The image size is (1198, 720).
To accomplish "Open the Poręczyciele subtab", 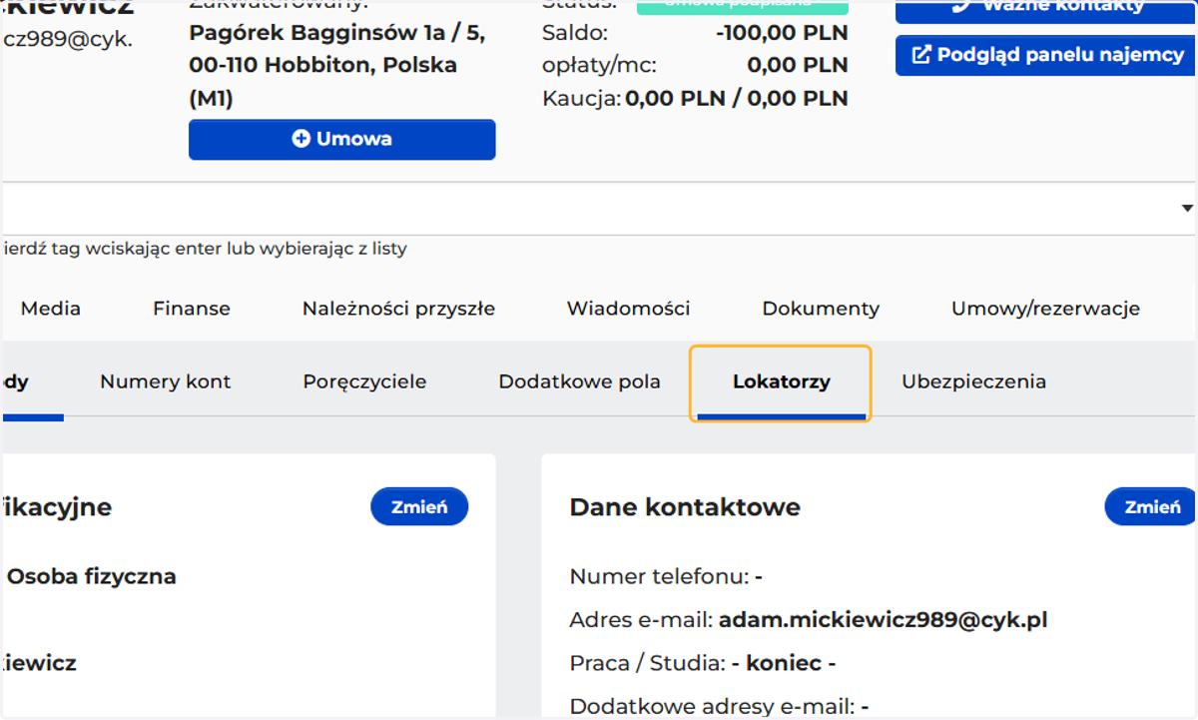I will (364, 381).
